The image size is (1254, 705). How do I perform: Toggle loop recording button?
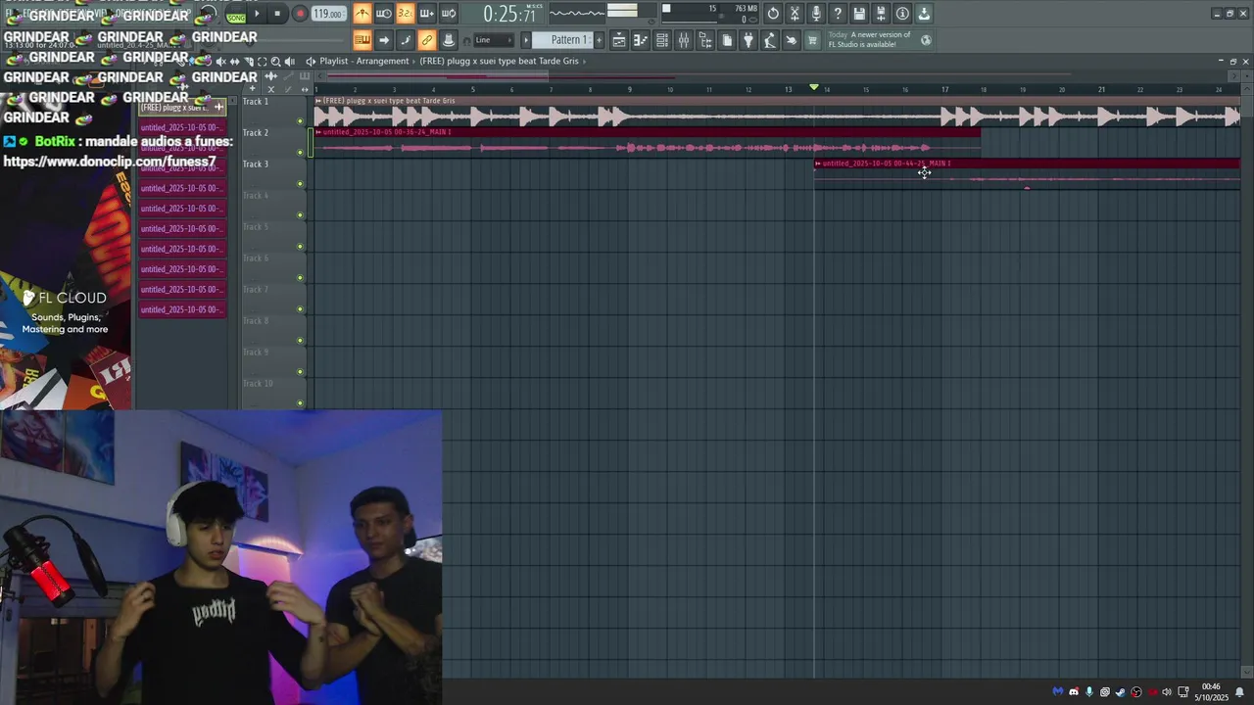pos(449,14)
